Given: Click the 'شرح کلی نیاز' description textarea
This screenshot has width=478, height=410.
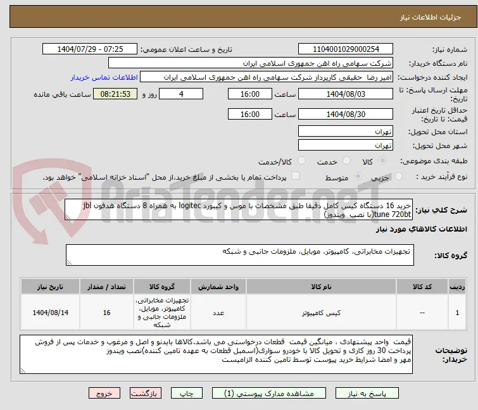Looking at the screenshot, I should pos(239,209).
